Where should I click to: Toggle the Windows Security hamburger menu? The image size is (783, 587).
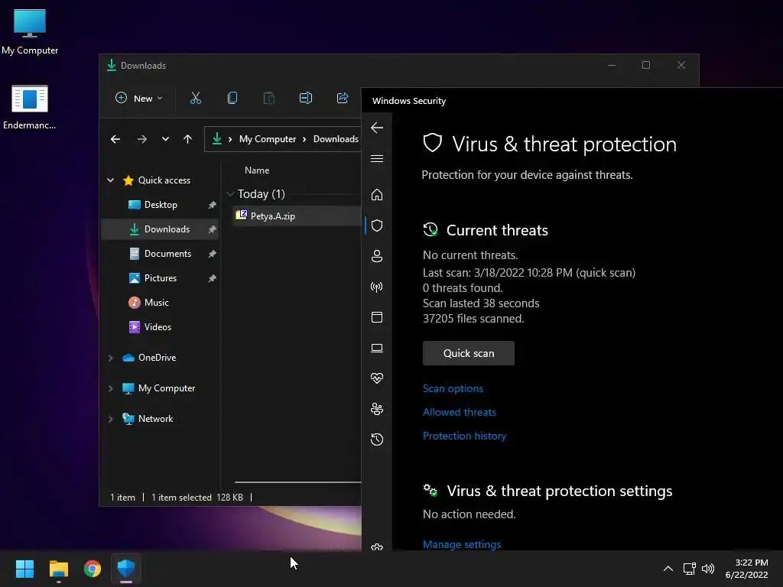pos(377,159)
